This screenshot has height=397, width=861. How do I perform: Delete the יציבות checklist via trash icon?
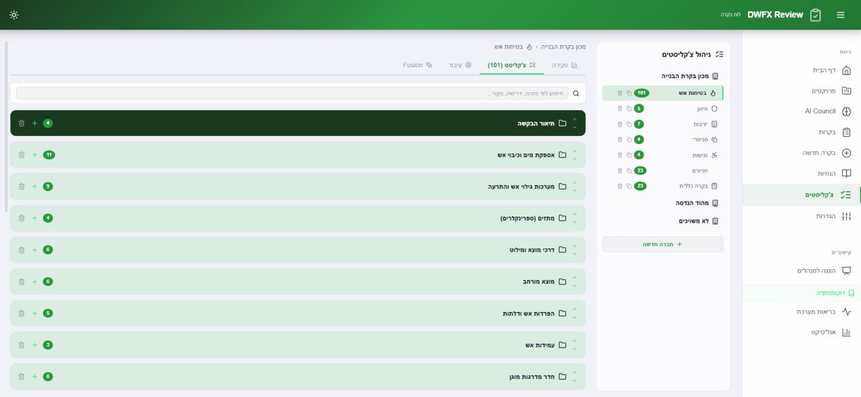pos(620,124)
